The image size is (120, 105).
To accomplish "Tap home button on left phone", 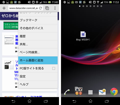I will click(x=29, y=101).
